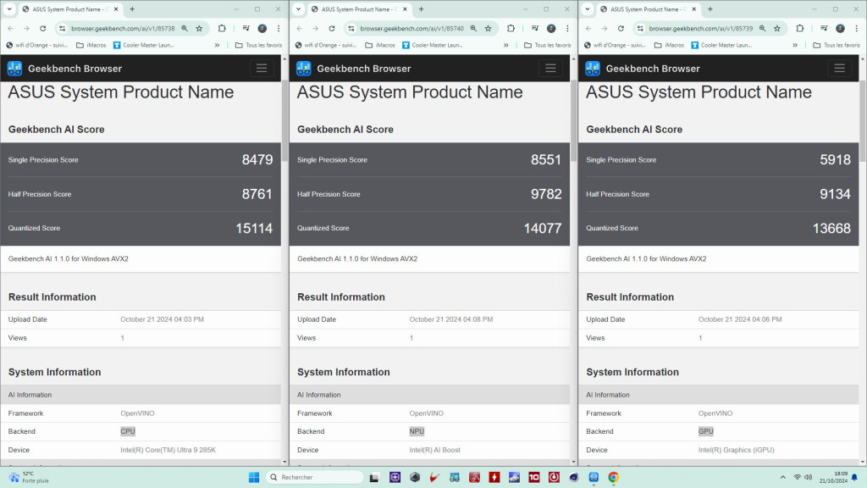Show hidden system tray icons
The width and height of the screenshot is (867, 488).
pos(783,477)
